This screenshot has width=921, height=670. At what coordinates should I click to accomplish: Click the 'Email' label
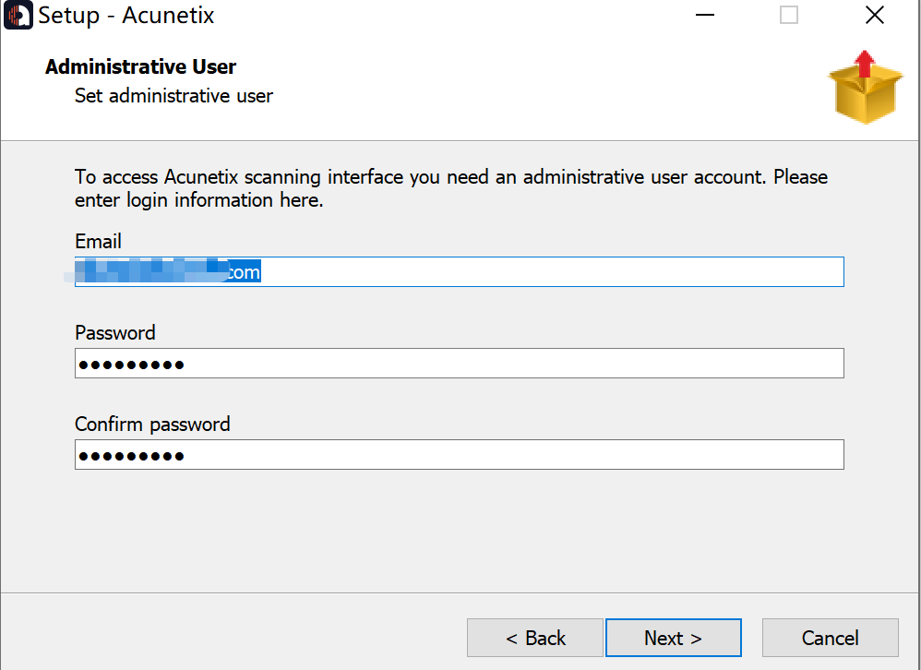pyautogui.click(x=98, y=242)
